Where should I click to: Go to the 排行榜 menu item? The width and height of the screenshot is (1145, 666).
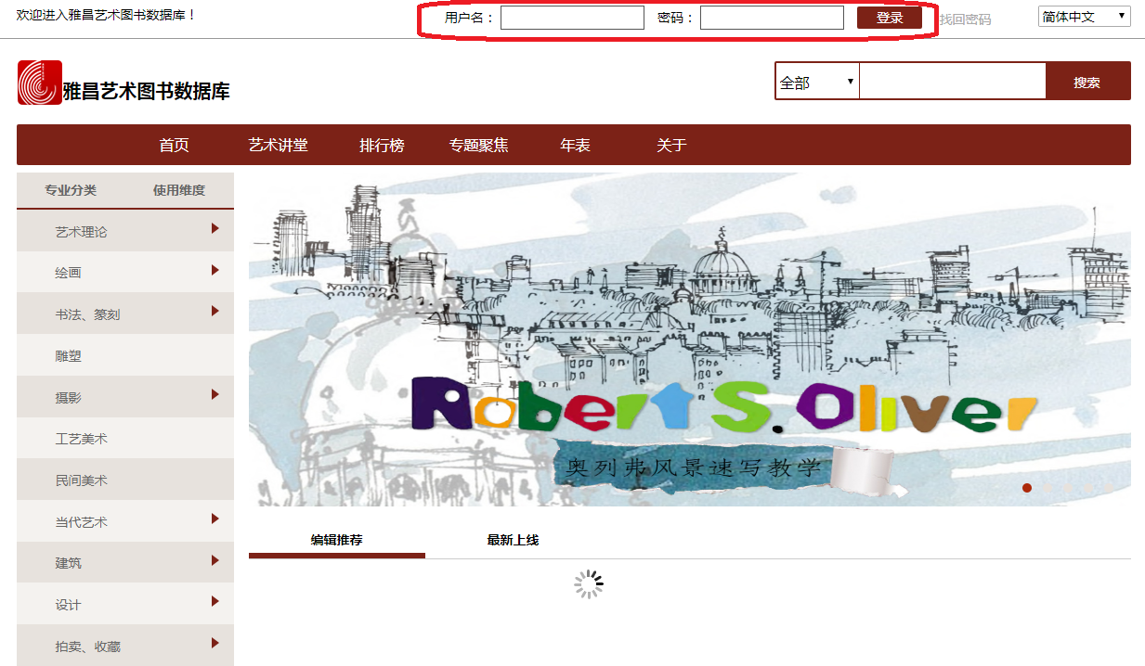(x=382, y=145)
